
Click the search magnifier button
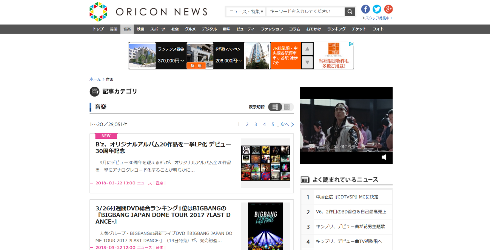click(350, 12)
